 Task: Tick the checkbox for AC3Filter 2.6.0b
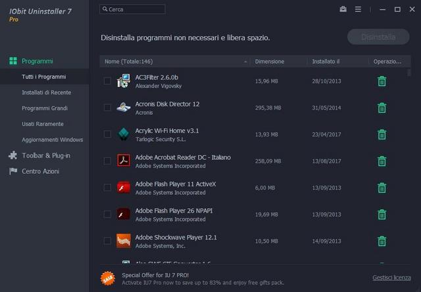click(x=107, y=81)
